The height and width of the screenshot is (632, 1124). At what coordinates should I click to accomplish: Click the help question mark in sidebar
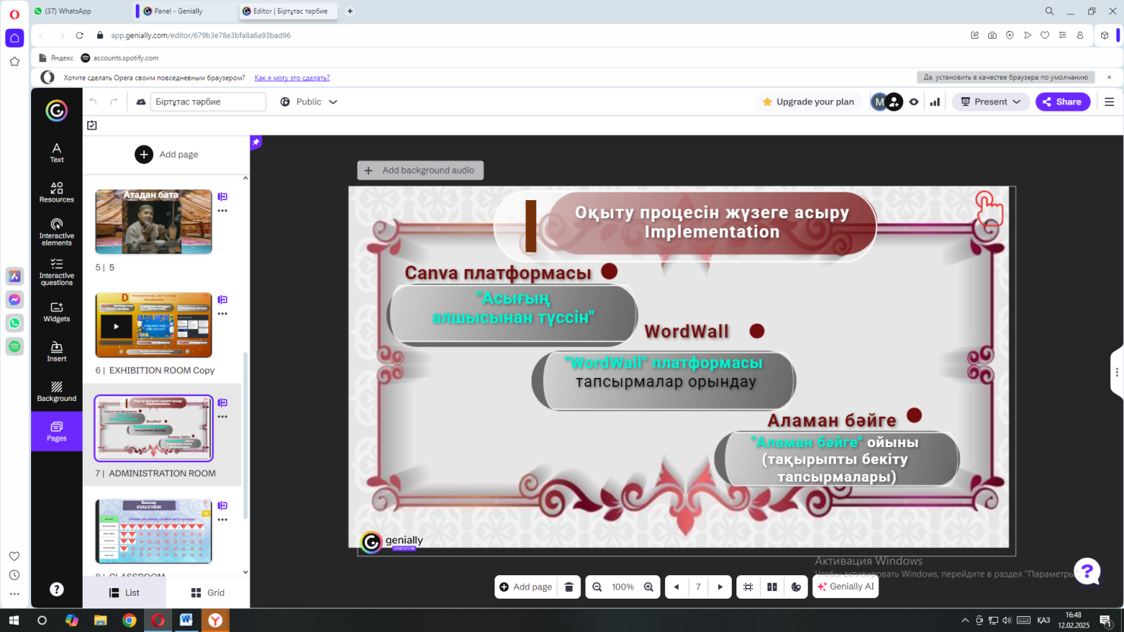pos(57,589)
